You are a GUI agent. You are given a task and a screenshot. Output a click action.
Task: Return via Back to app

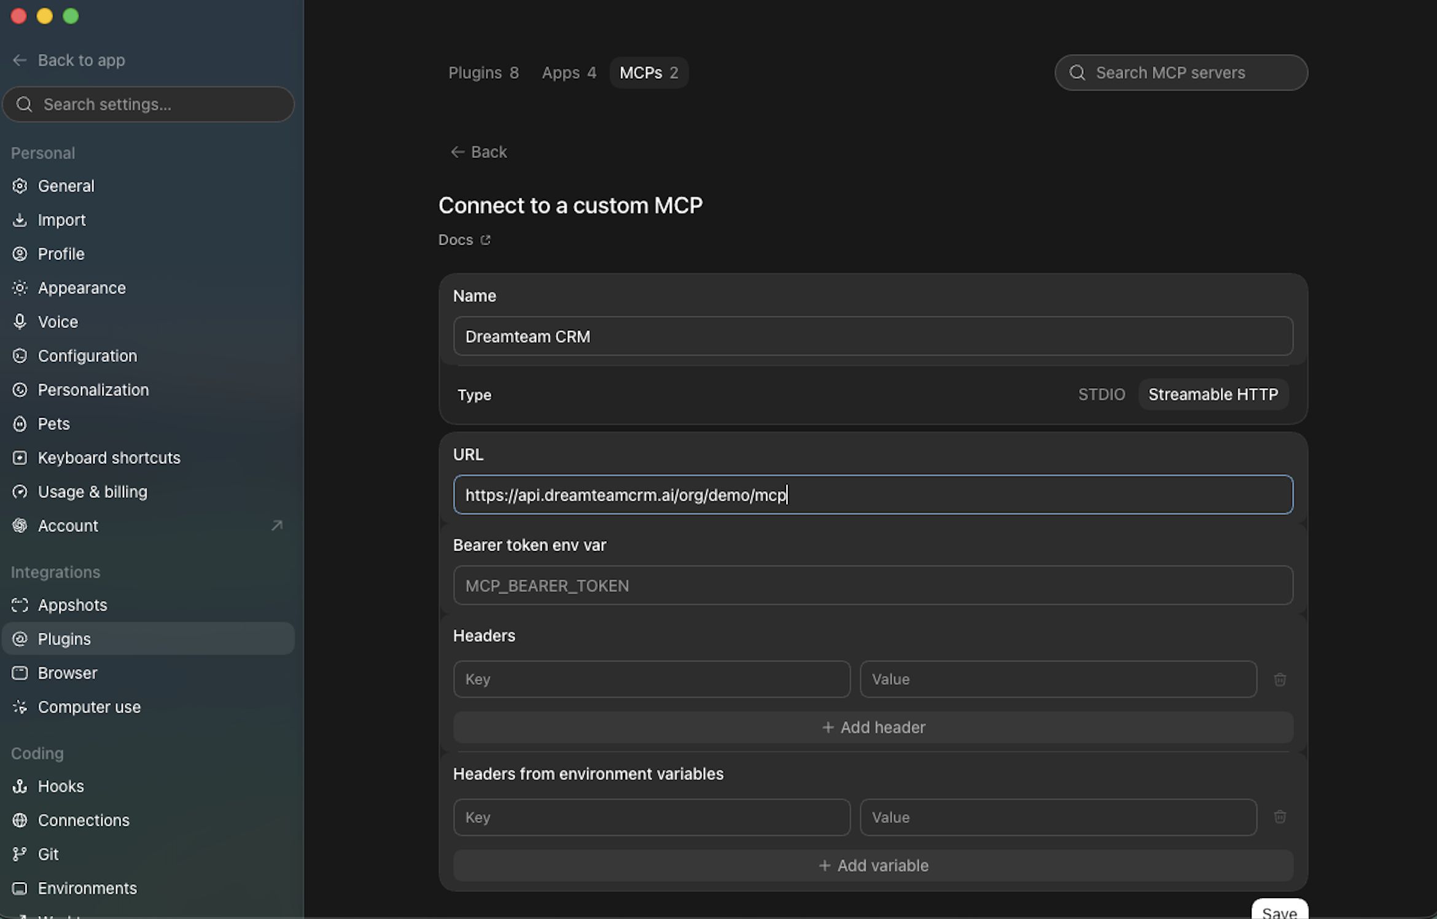click(x=68, y=60)
